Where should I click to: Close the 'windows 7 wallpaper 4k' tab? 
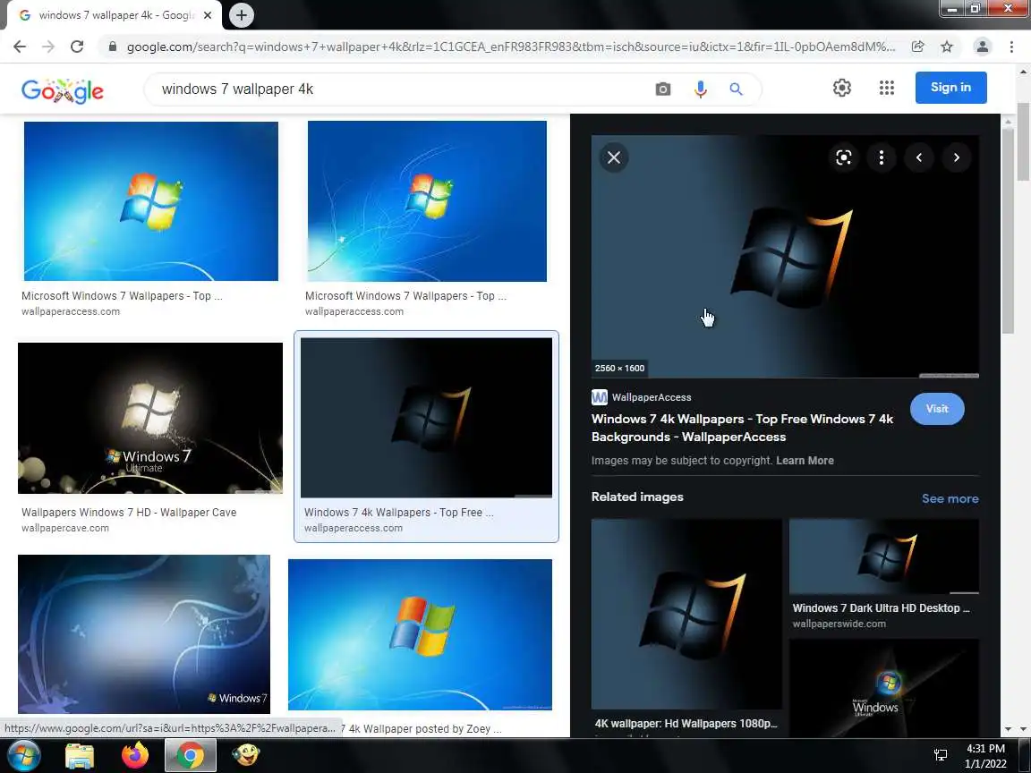[208, 15]
